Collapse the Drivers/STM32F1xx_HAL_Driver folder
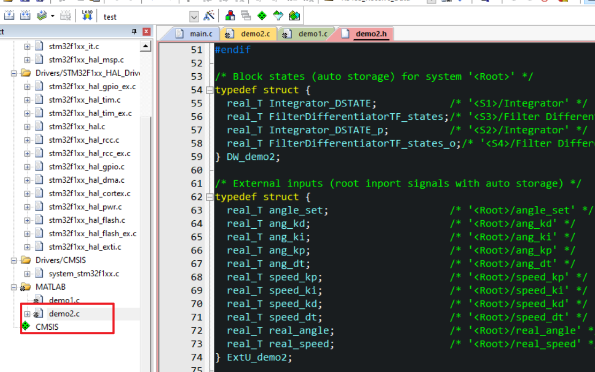Screen dimensions: 595x372 pos(14,73)
